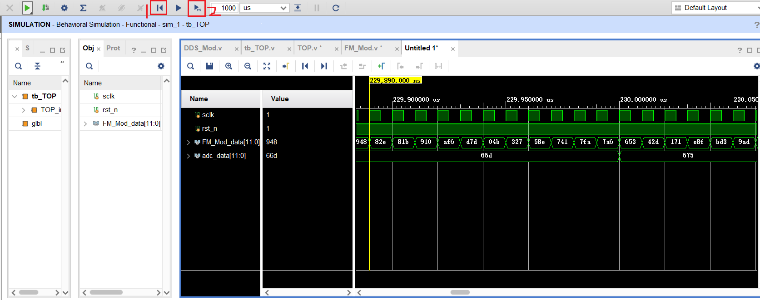Screen dimensions: 760x300
Task: Expand FM_Mod_data[11:0] in waveform list
Action: point(189,143)
